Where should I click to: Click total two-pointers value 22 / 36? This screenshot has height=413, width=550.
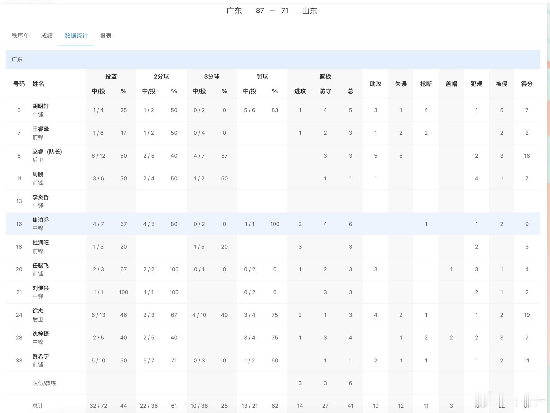click(149, 406)
